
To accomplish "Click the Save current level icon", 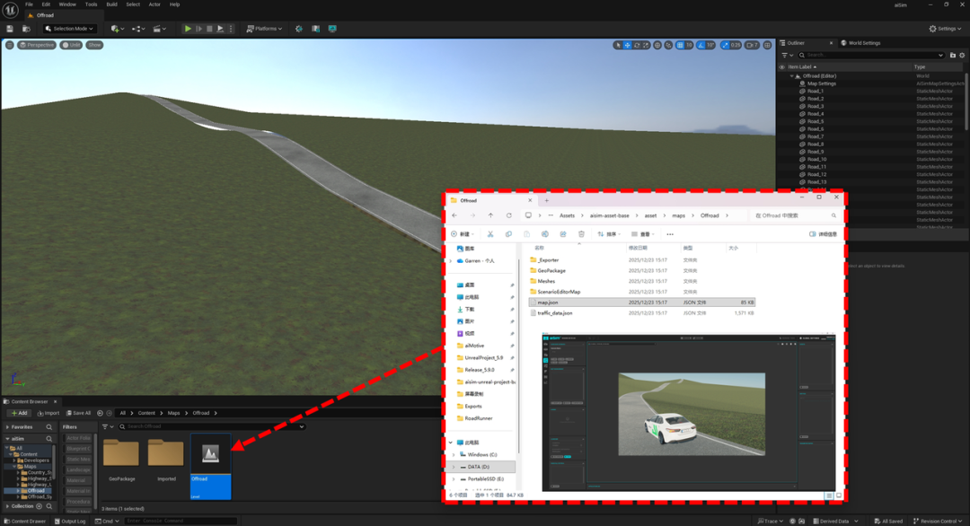I will [x=10, y=29].
